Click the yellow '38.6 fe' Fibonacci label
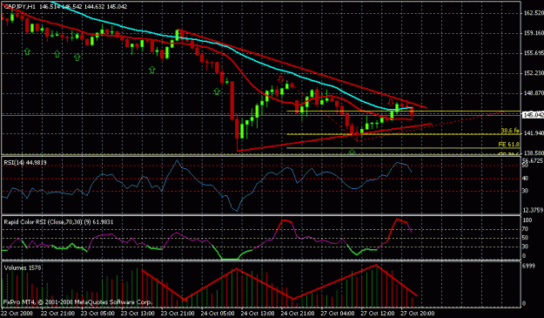The width and height of the screenshot is (544, 318). (x=510, y=131)
